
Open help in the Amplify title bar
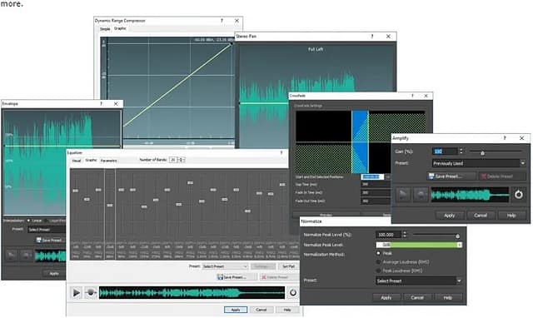(x=505, y=138)
